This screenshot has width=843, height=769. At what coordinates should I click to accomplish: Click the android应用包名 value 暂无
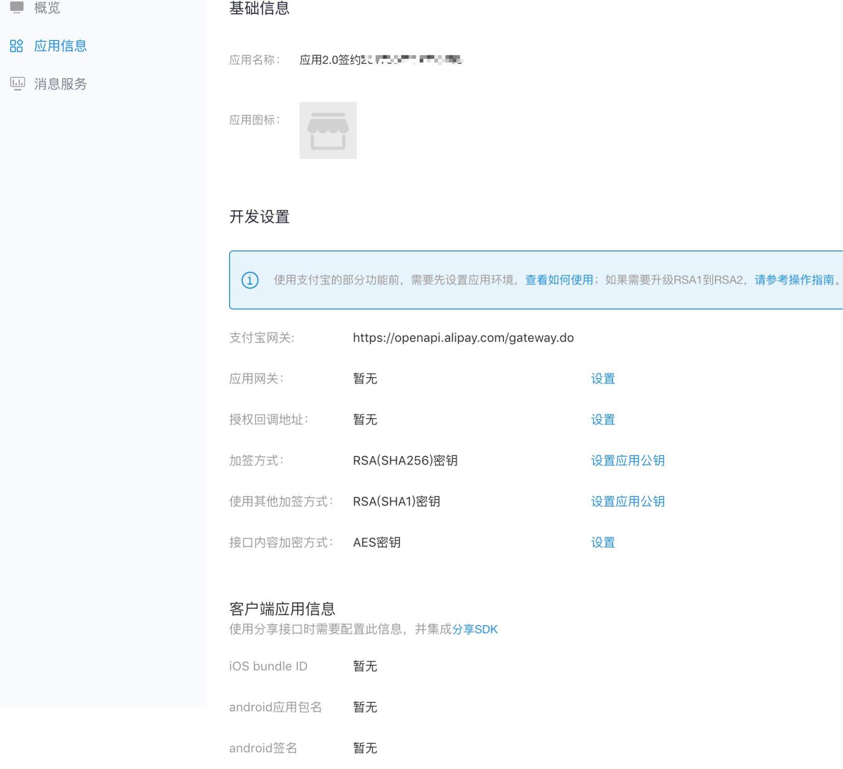tap(365, 707)
